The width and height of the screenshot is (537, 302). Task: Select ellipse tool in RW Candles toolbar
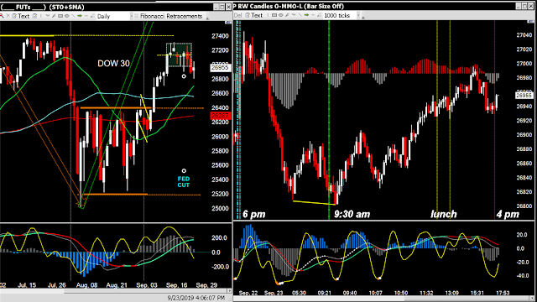point(280,15)
